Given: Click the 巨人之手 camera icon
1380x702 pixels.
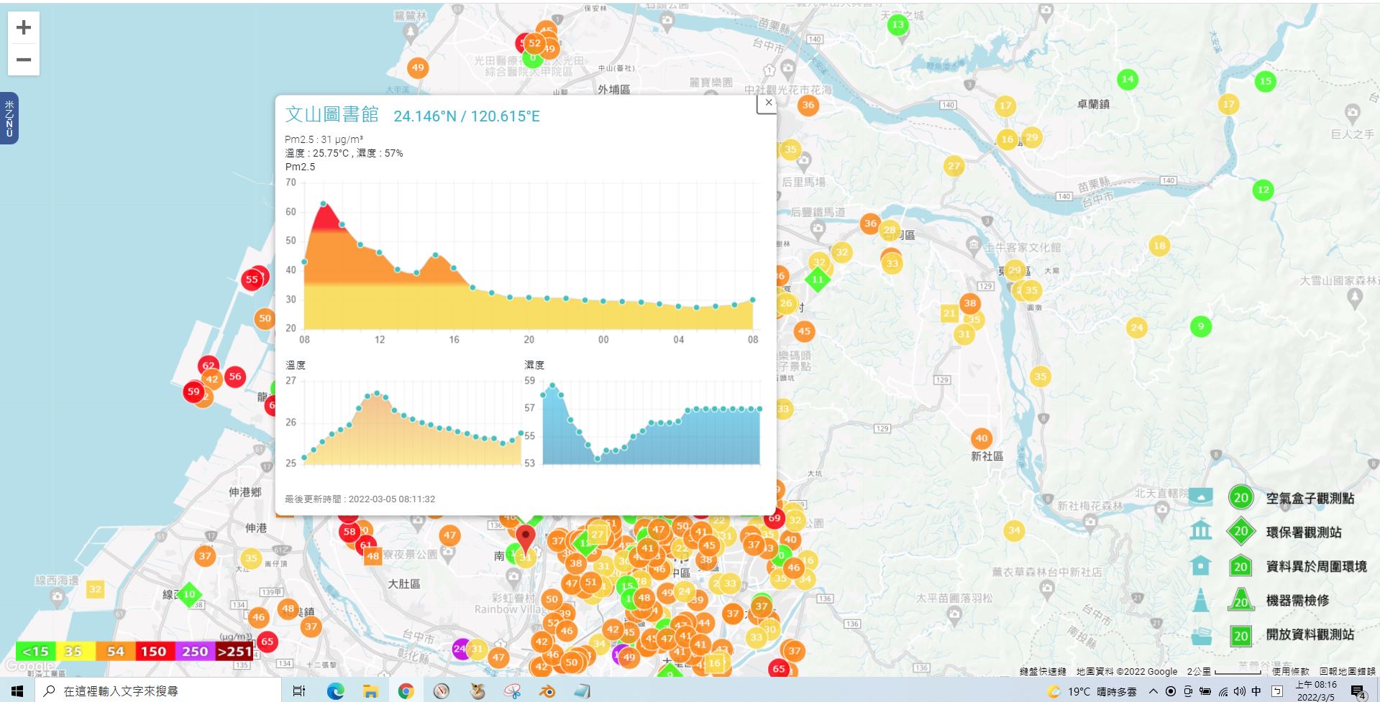Looking at the screenshot, I should tap(1353, 114).
